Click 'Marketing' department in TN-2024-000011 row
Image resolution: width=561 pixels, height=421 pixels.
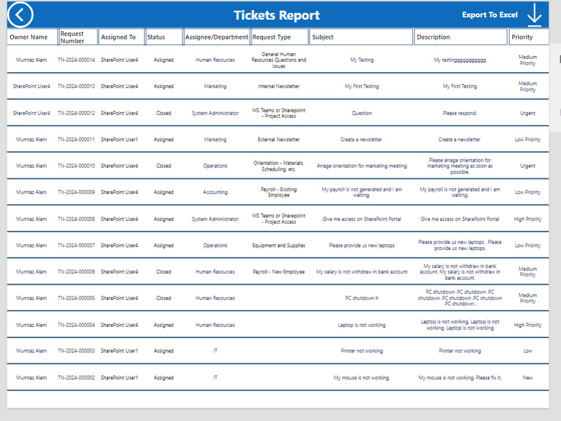215,140
